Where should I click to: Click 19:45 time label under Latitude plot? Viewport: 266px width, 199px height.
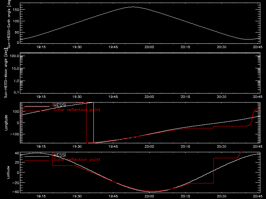pos(113,196)
